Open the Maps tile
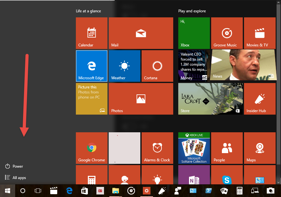 click(260, 148)
